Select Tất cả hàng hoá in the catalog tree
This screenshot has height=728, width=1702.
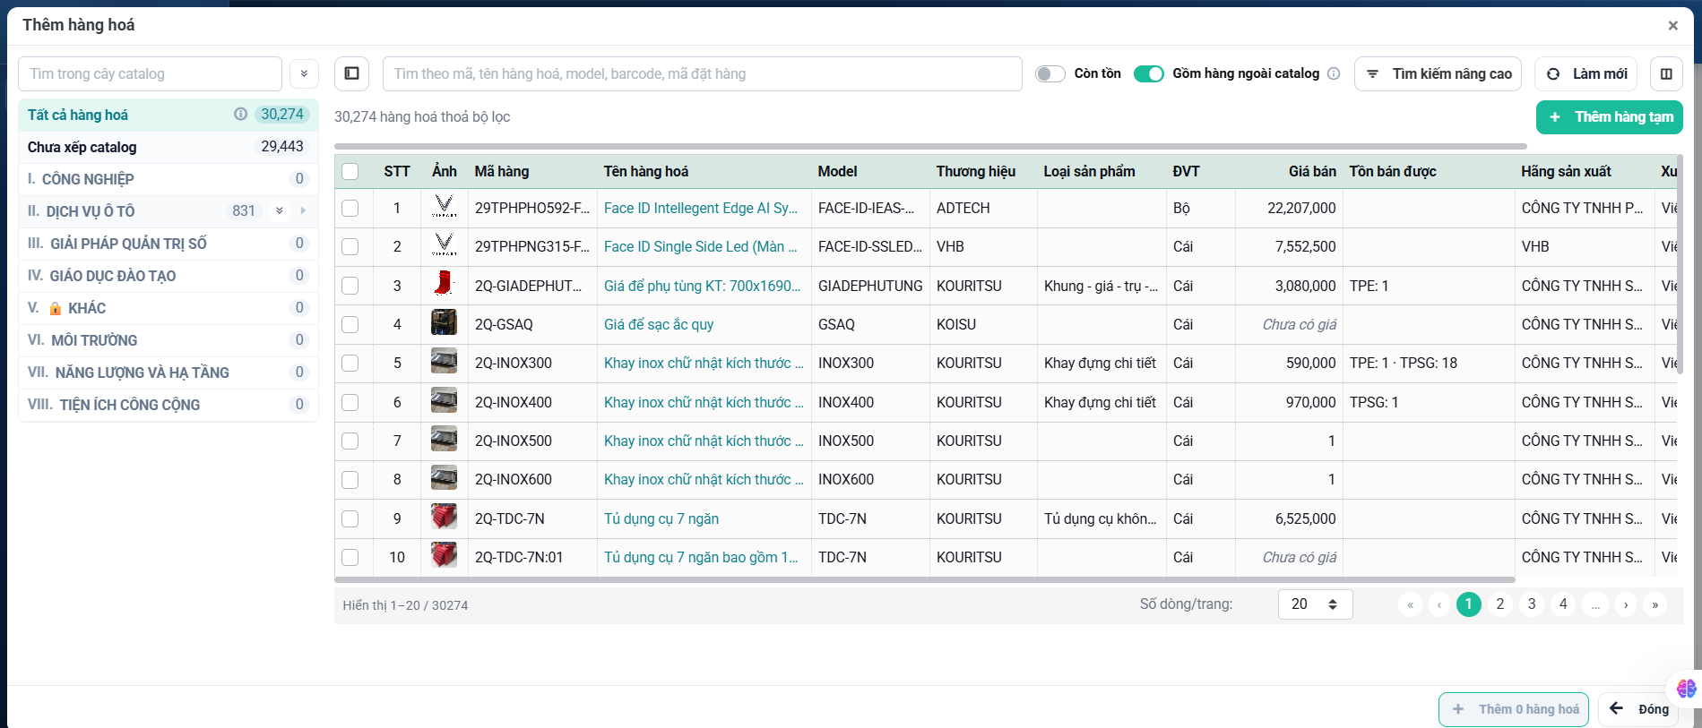click(x=168, y=115)
